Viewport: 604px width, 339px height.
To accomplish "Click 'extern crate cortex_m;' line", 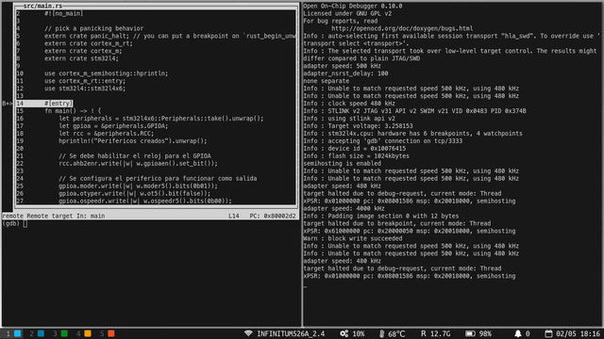I will (x=83, y=51).
